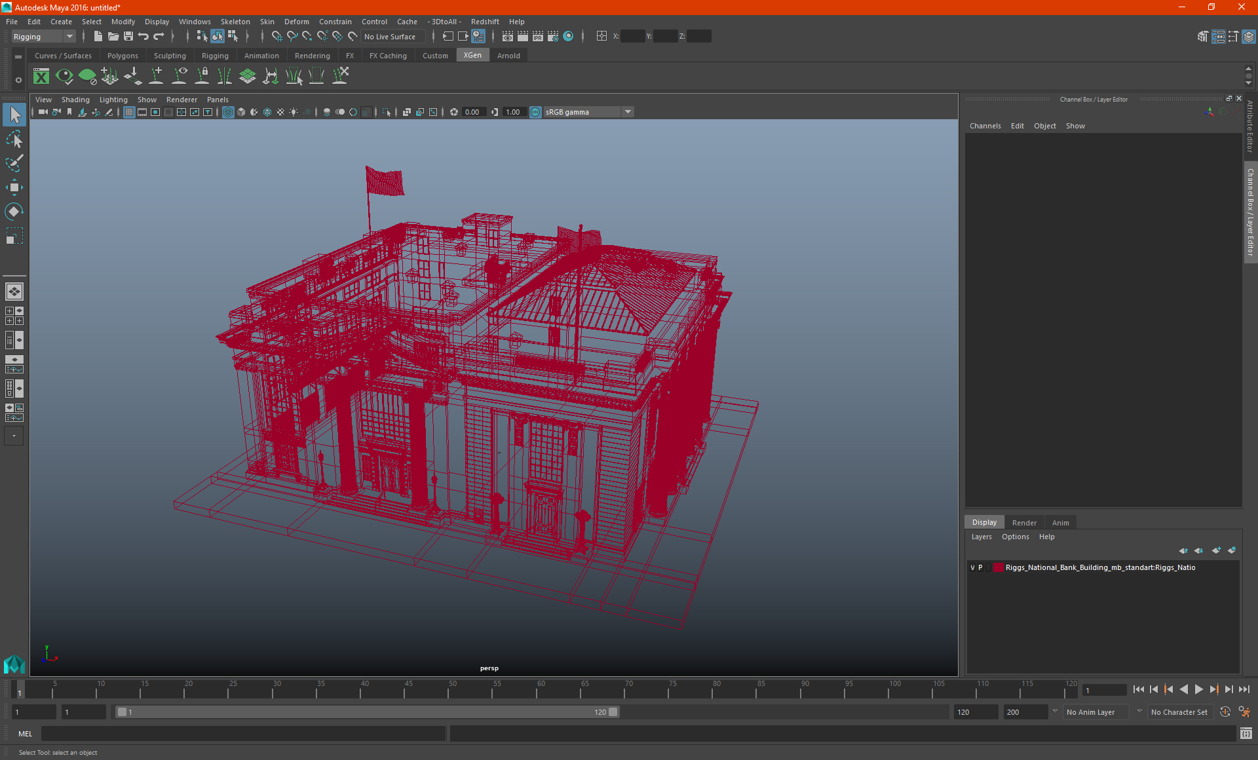Open the shelf options gear menu

[18, 80]
